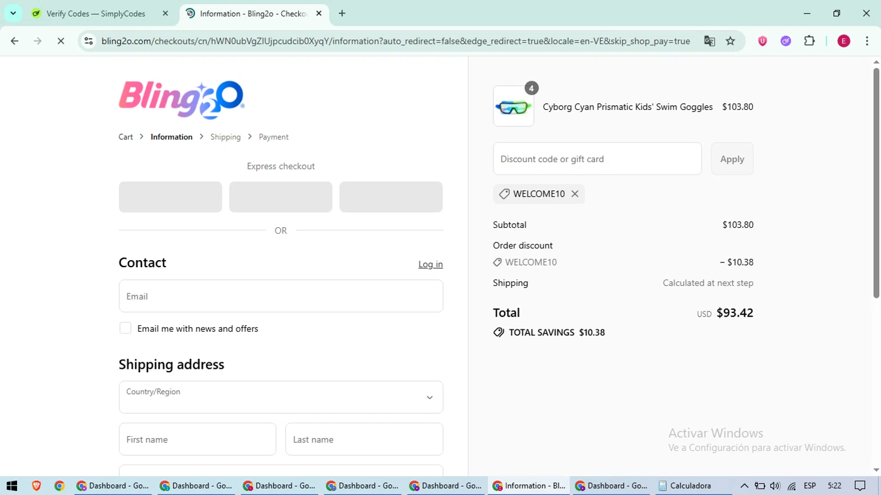The image size is (881, 495).
Task: Check Email me with news and offers
Action: tap(125, 328)
